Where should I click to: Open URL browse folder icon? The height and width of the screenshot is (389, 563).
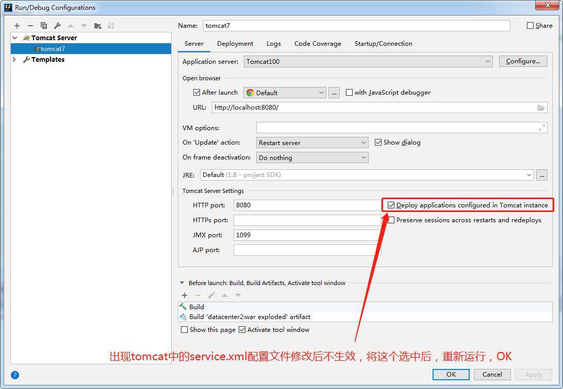point(540,108)
